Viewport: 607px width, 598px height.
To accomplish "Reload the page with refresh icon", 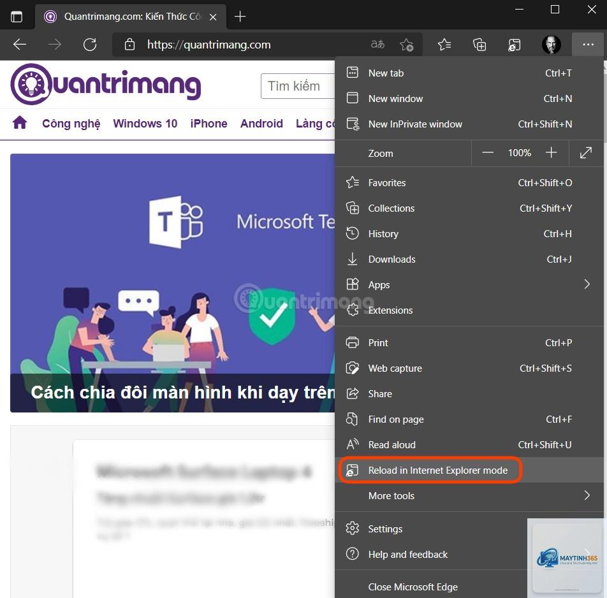I will point(90,45).
